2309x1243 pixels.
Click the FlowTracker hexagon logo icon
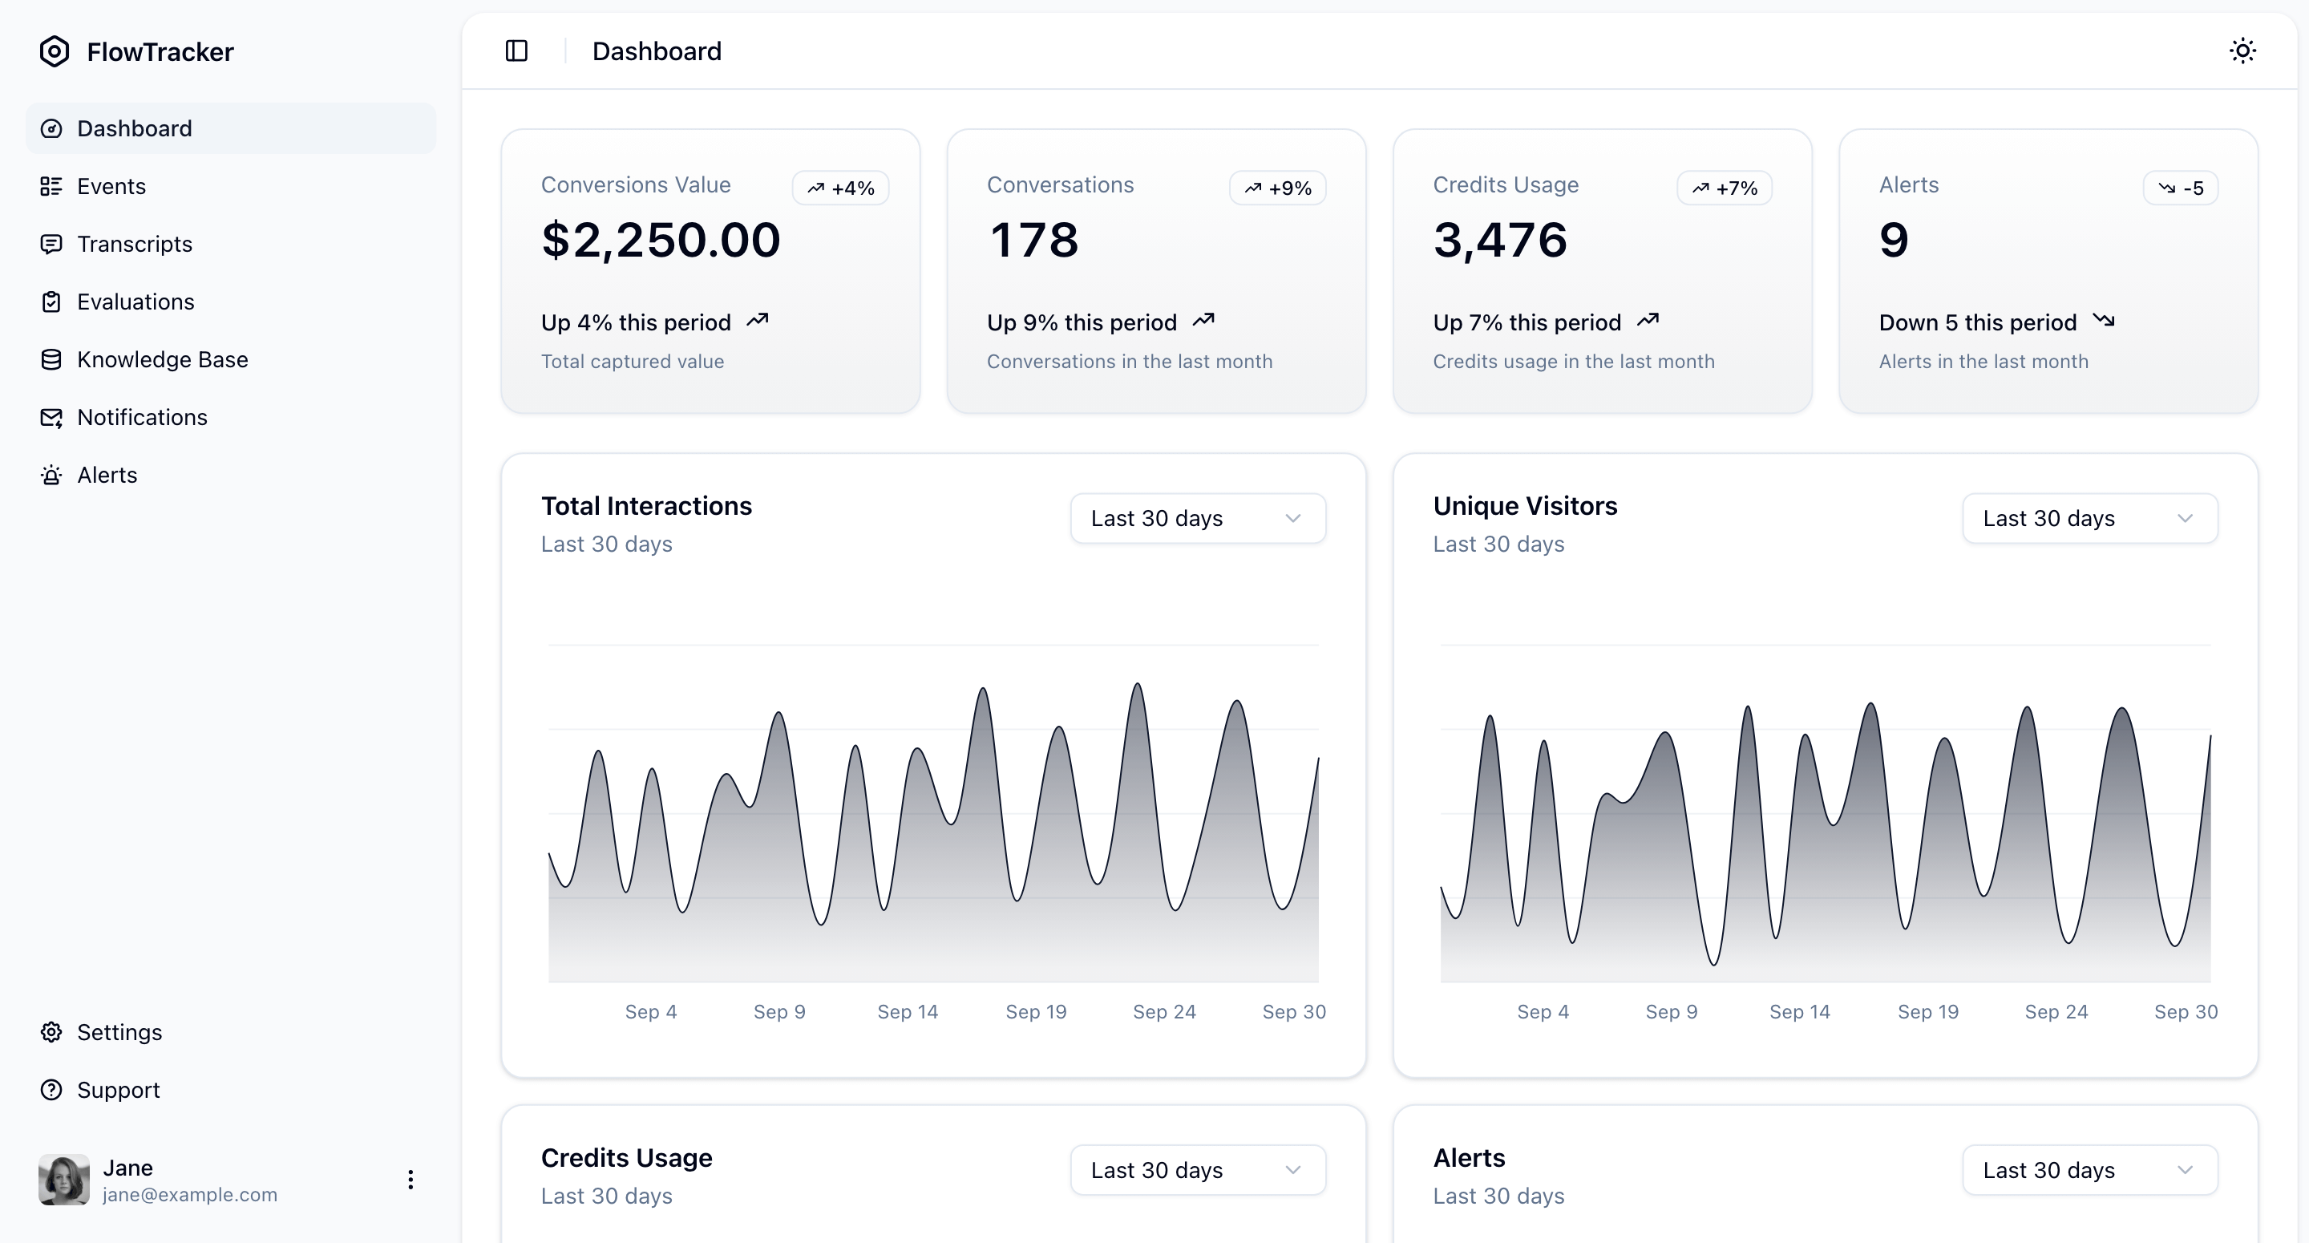(54, 51)
